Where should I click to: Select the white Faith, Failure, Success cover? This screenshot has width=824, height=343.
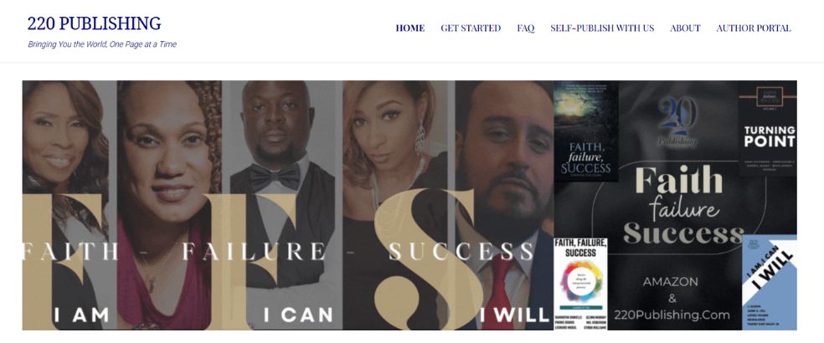[x=580, y=284]
